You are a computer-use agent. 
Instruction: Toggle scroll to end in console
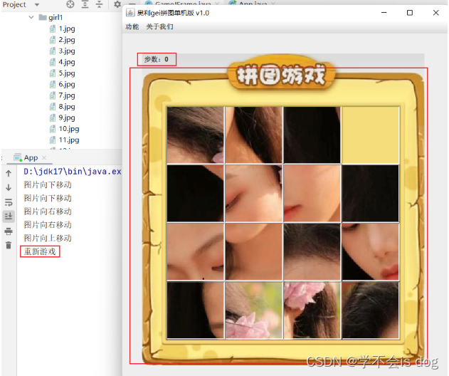coord(9,216)
